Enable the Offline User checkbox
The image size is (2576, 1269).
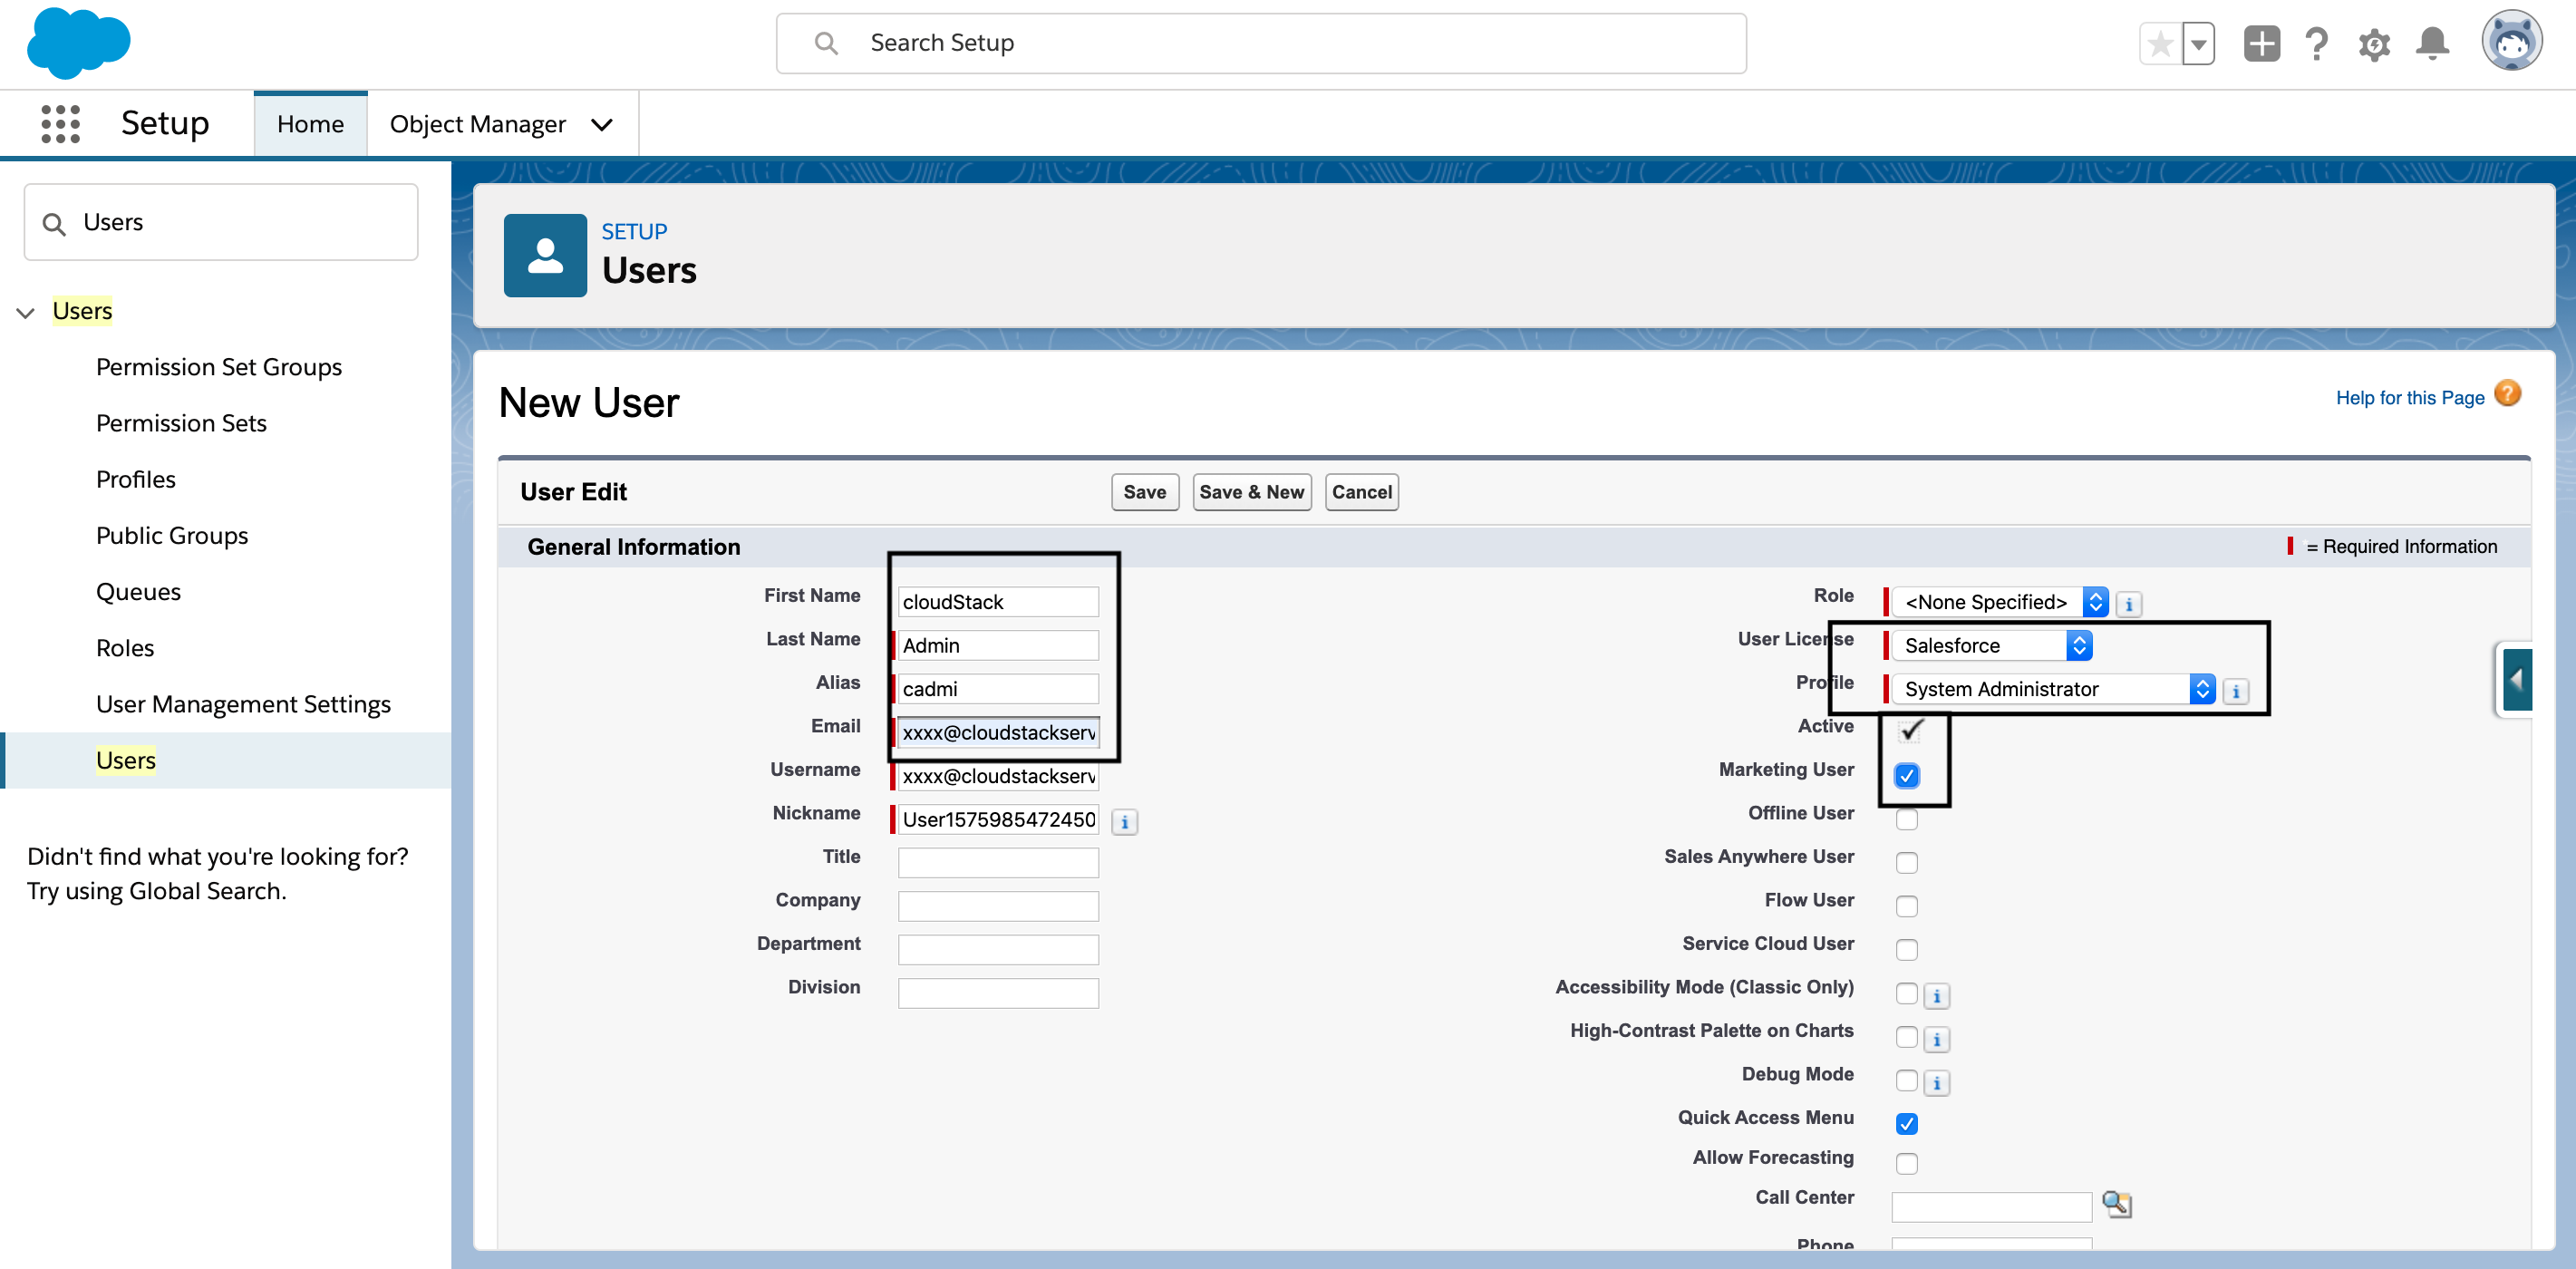tap(1907, 819)
